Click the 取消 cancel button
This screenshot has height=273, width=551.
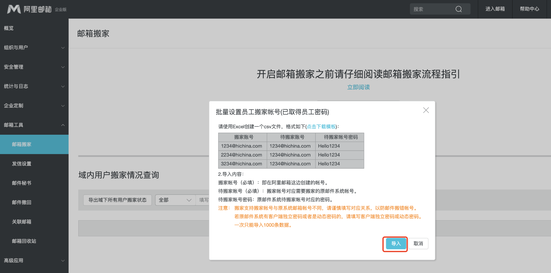tap(418, 243)
